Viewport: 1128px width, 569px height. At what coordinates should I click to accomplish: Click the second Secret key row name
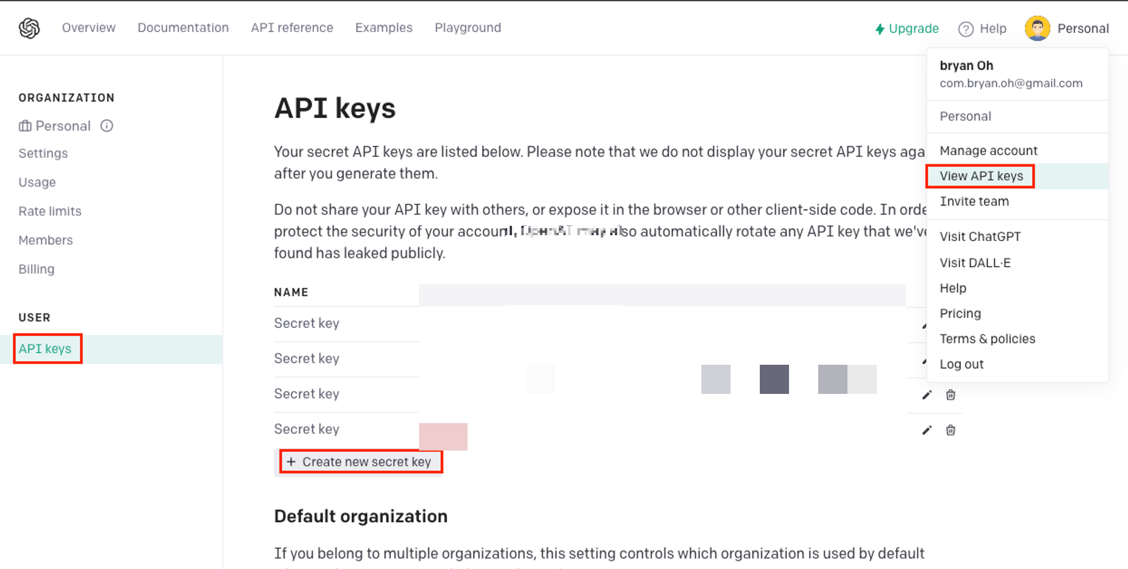point(307,358)
